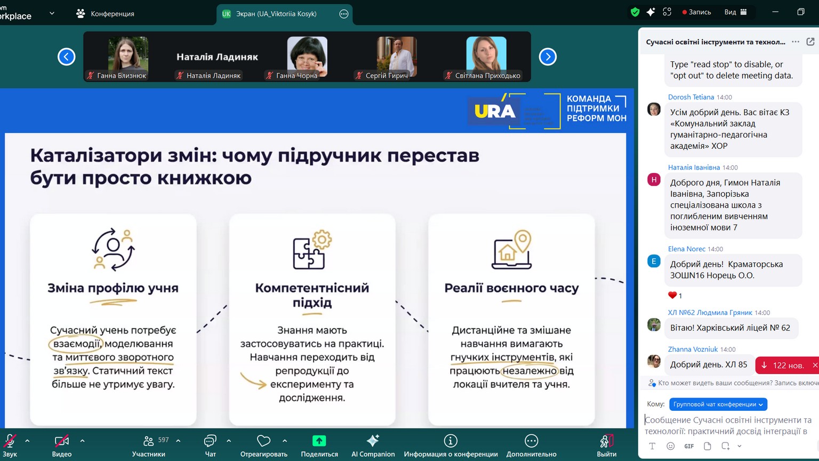Attach a file using the chat file icon
Viewport: 819px width, 461px height.
pos(708,446)
